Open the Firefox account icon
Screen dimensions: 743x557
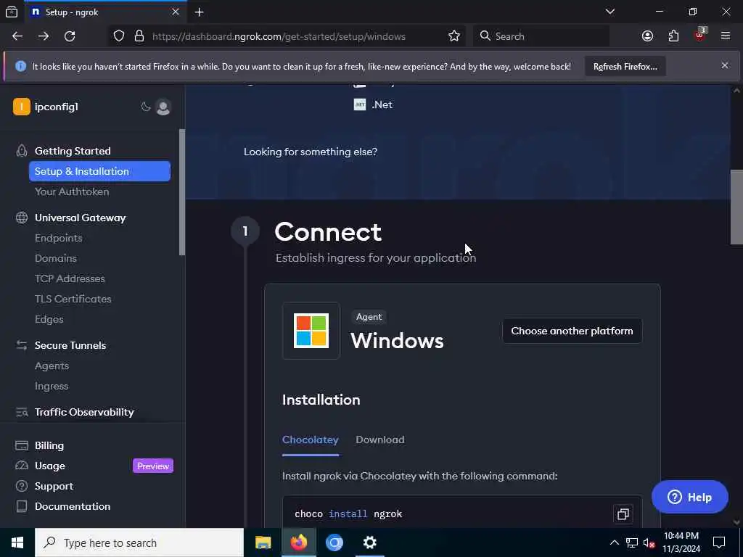point(647,36)
